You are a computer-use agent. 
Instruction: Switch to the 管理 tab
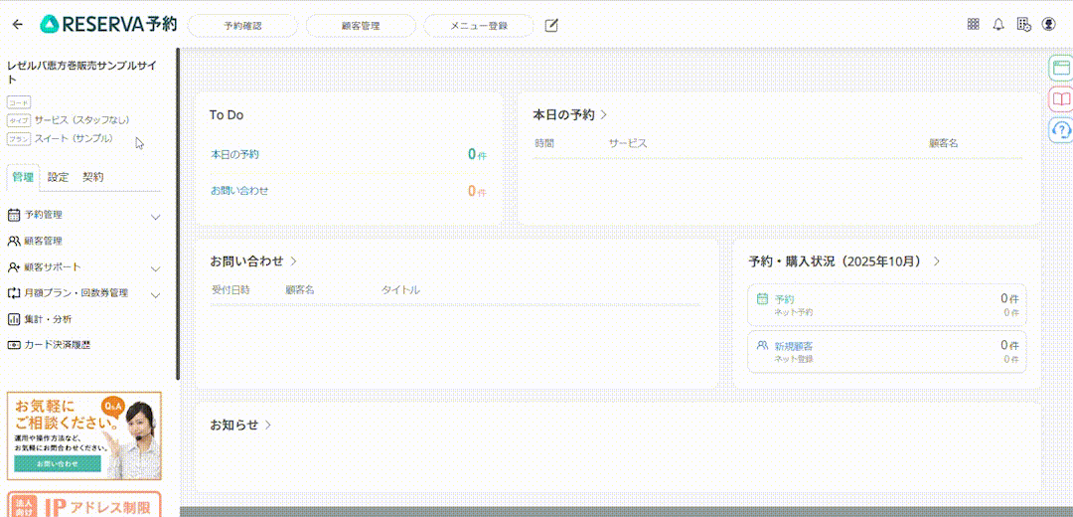[x=23, y=177]
